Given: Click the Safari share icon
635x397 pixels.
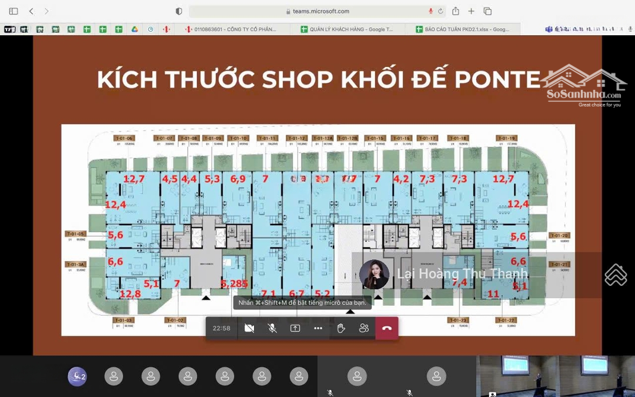Looking at the screenshot, I should coord(456,11).
